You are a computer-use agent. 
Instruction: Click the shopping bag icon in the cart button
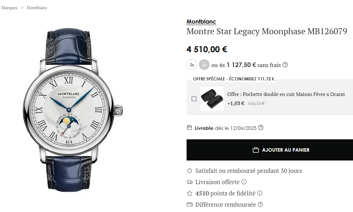pyautogui.click(x=256, y=150)
